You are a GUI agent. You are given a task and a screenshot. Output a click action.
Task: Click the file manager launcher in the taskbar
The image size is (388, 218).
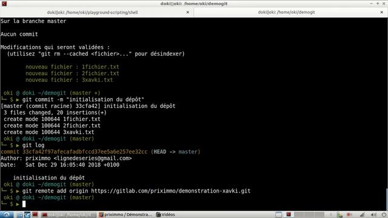point(20,215)
